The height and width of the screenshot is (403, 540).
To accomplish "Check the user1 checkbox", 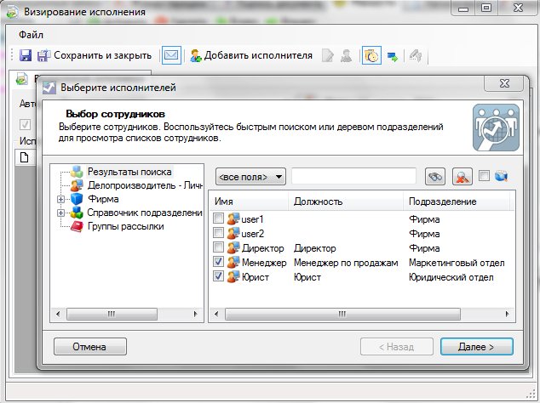I will (x=218, y=219).
